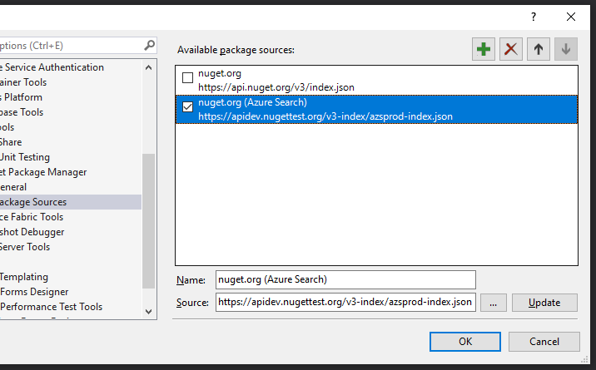
Task: Remove selected package source with red X
Action: (x=511, y=49)
